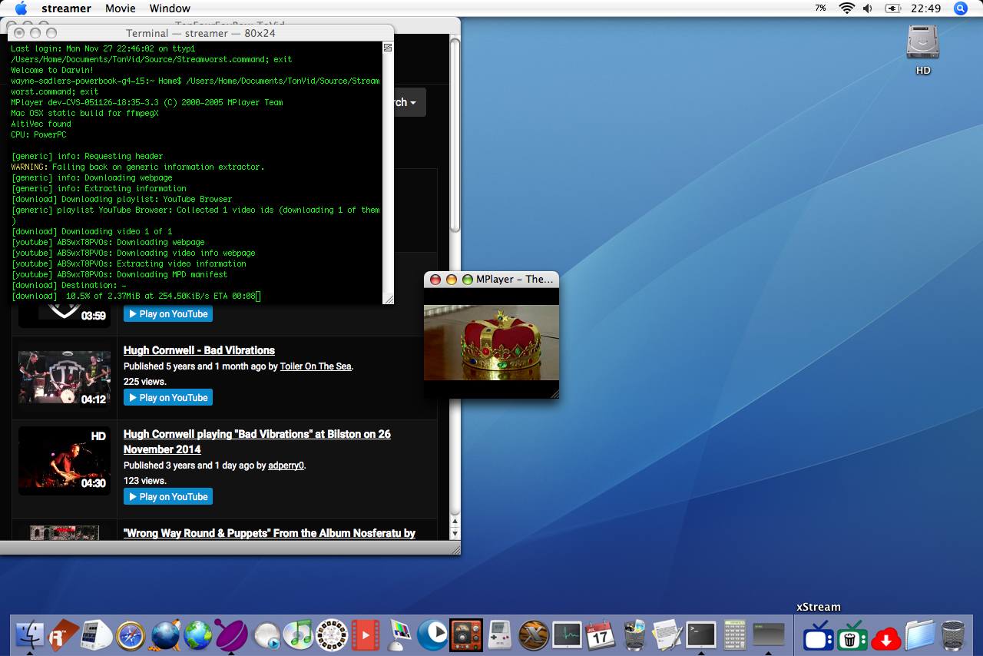
Task: Open the Window menu
Action: [170, 8]
